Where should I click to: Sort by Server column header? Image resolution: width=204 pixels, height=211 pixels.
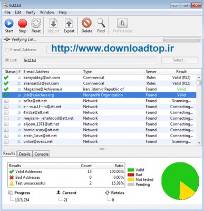coord(151,72)
